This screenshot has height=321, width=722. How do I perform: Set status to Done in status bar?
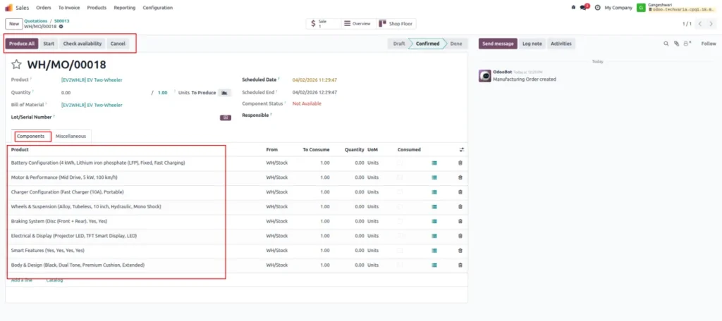tap(455, 44)
